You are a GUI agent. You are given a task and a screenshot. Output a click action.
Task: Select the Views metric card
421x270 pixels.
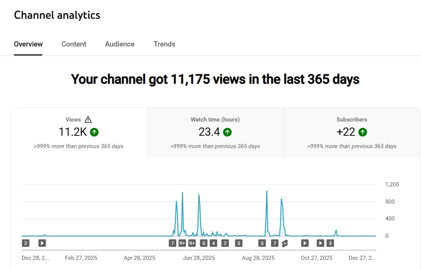point(78,132)
